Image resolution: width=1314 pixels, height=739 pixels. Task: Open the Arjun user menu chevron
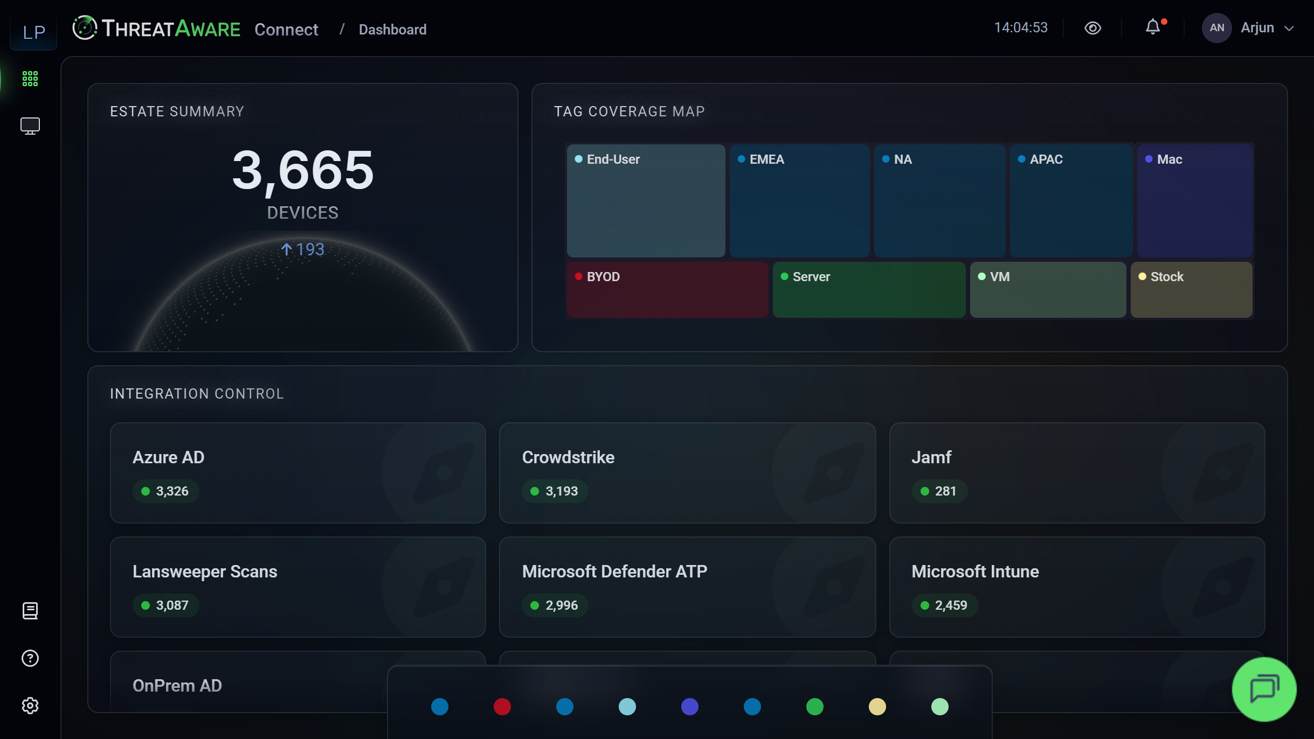(1289, 29)
